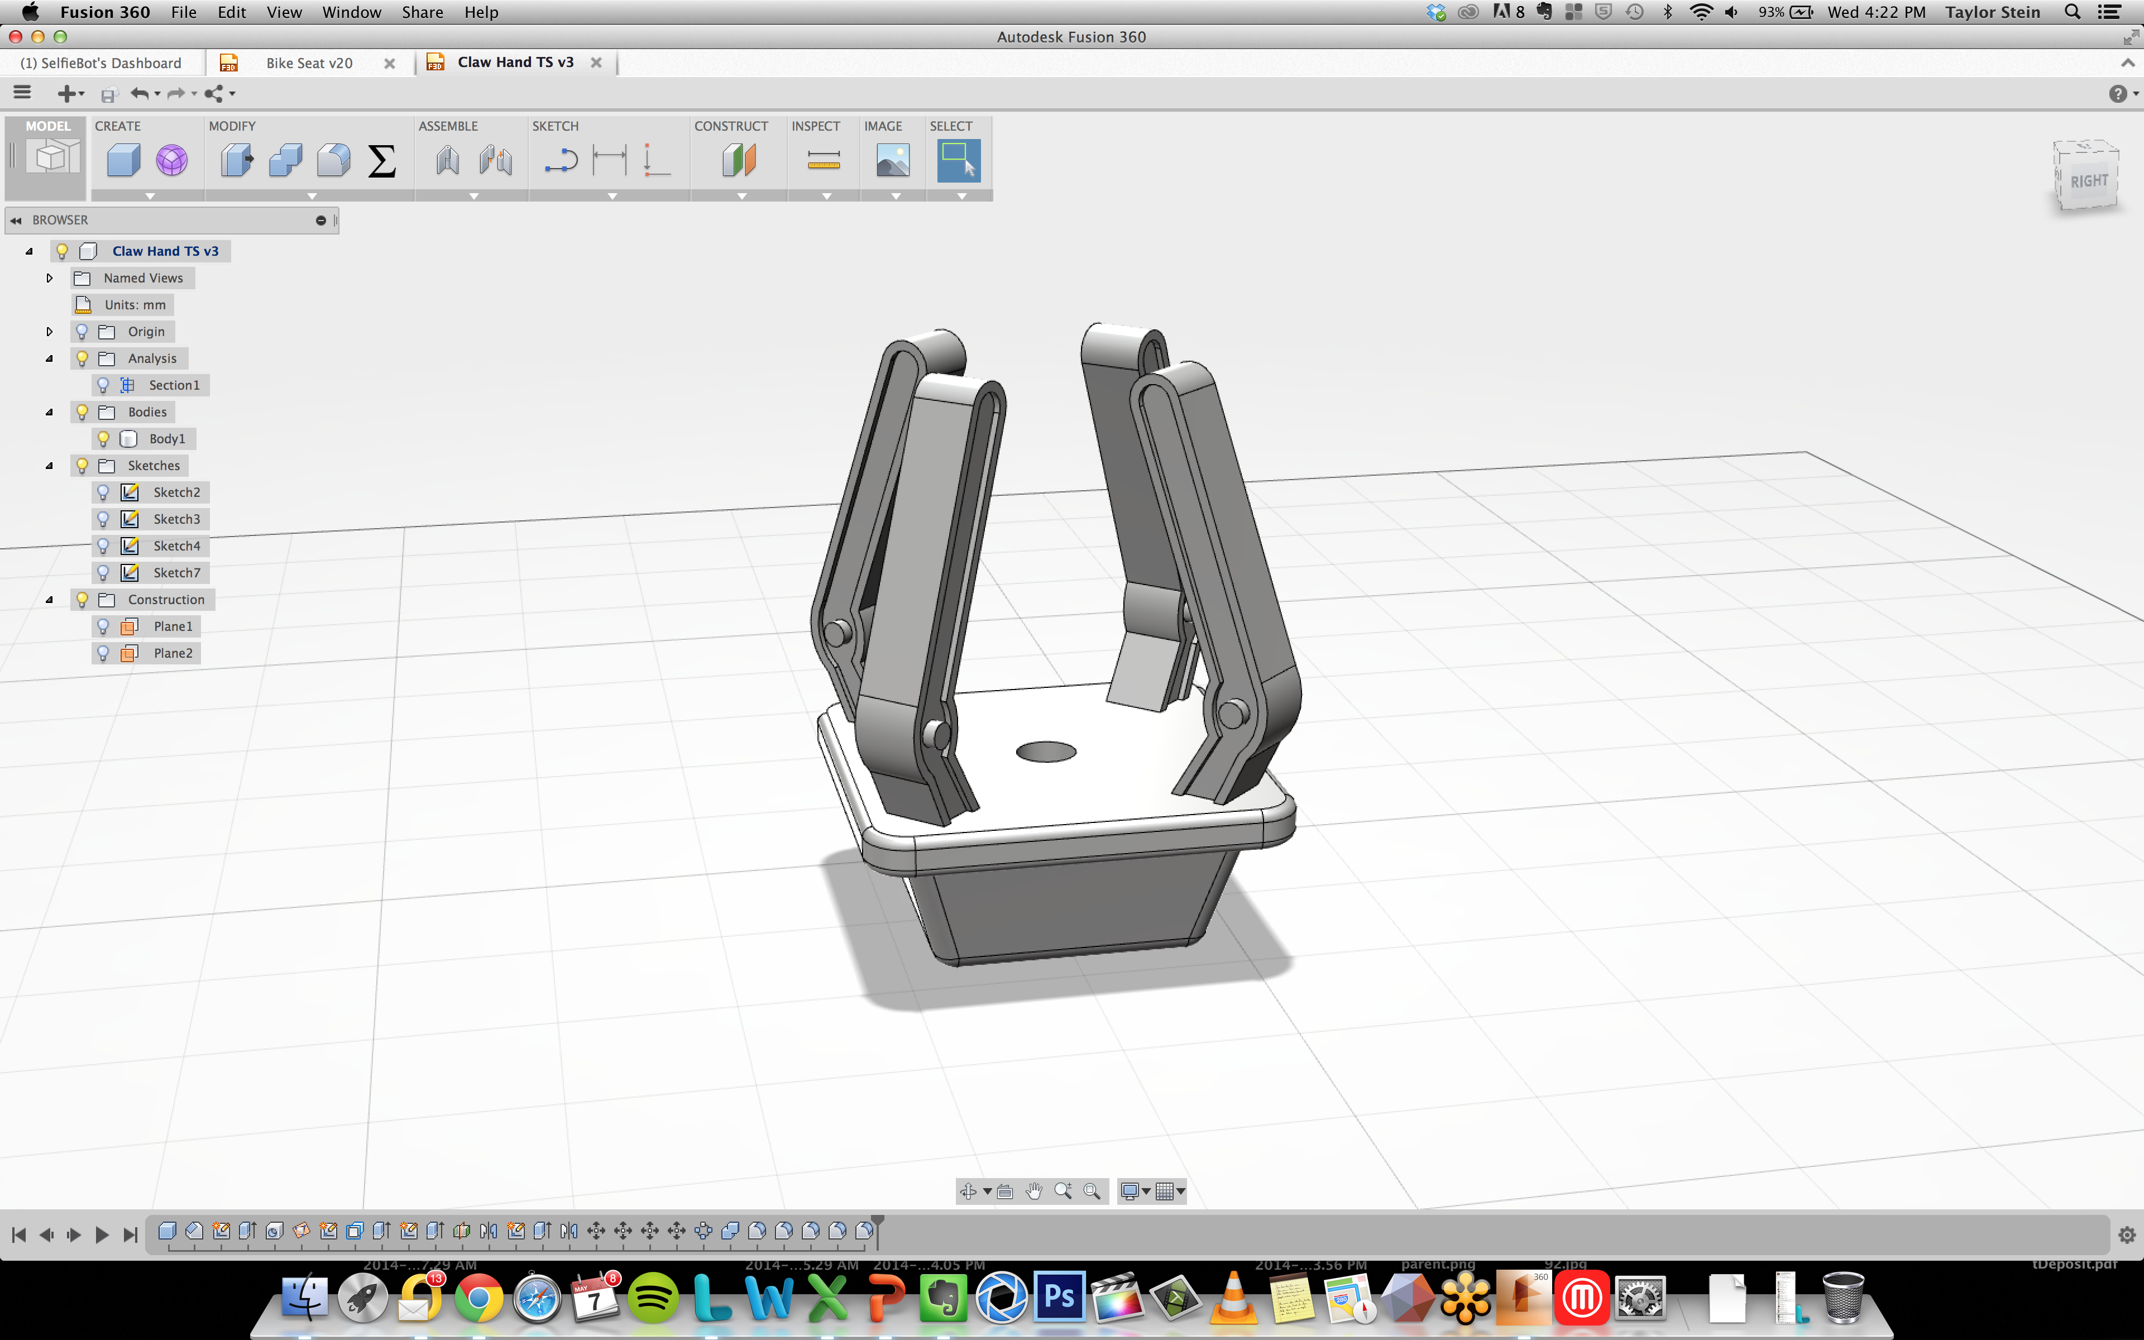Collapse the Bodies folder

pos(50,412)
